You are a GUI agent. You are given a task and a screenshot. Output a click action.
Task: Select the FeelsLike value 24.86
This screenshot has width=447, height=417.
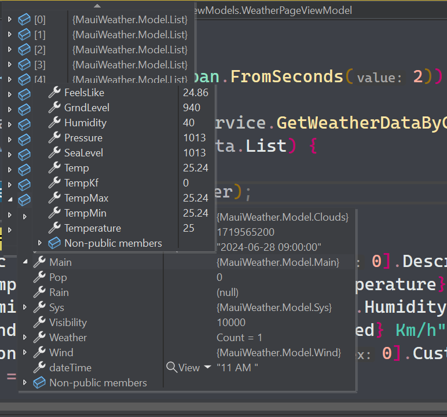click(x=196, y=93)
